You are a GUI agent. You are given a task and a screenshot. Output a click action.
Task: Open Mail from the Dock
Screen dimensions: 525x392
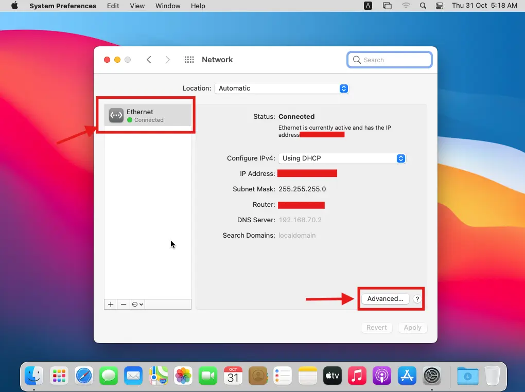133,376
